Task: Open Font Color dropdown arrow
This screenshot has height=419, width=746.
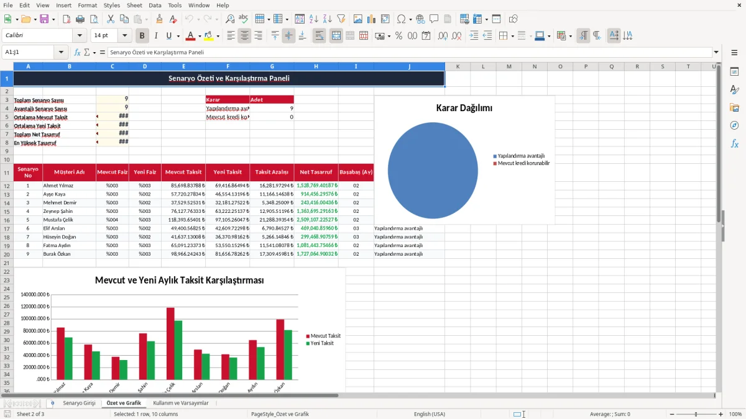Action: click(200, 36)
